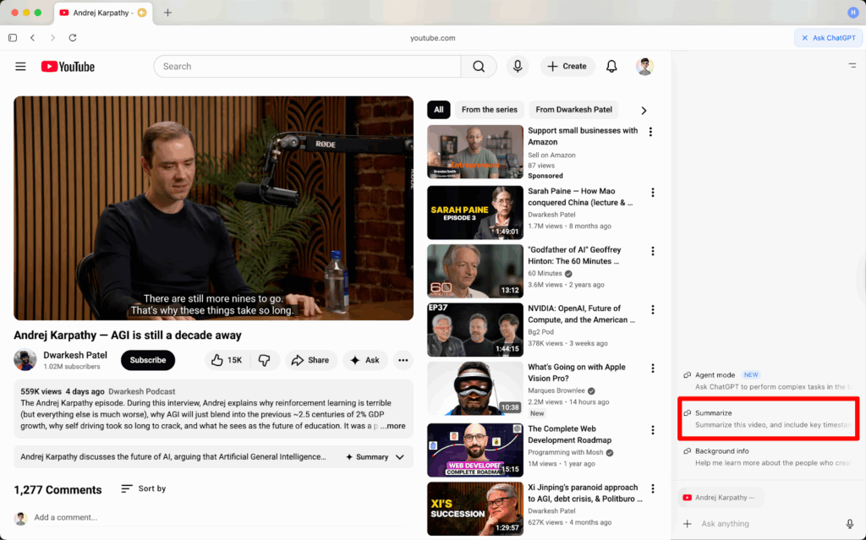Open the YouTube navigation hamburger menu
Screen dimensions: 866x540
tap(20, 66)
